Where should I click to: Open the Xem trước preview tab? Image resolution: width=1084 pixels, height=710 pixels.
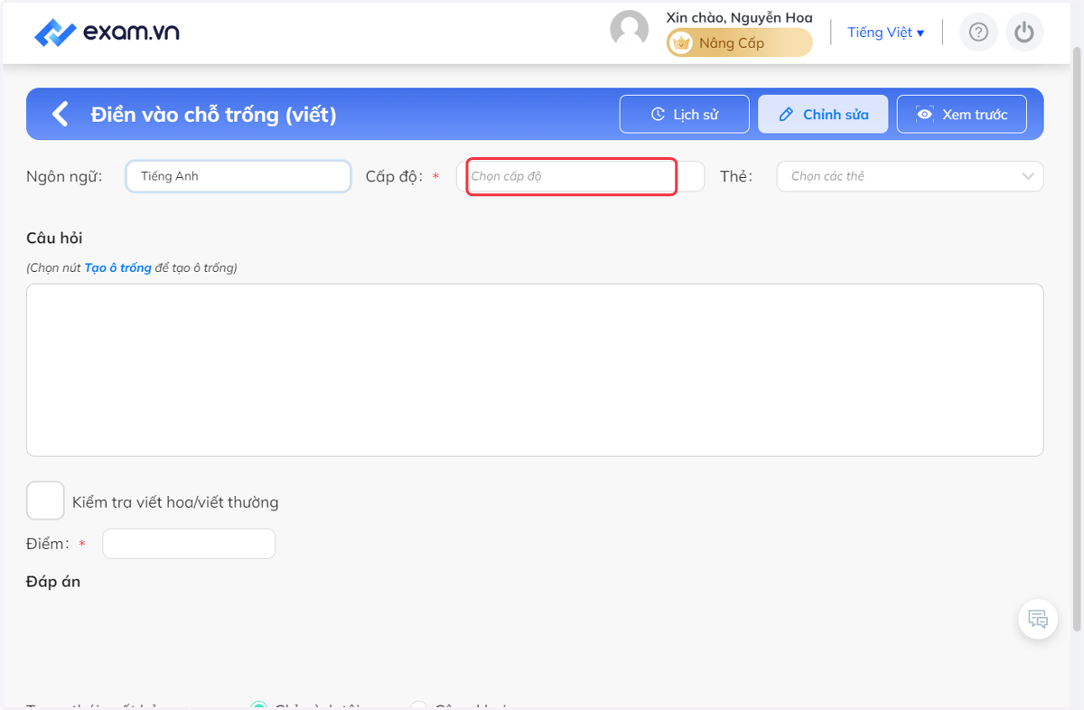pos(961,114)
